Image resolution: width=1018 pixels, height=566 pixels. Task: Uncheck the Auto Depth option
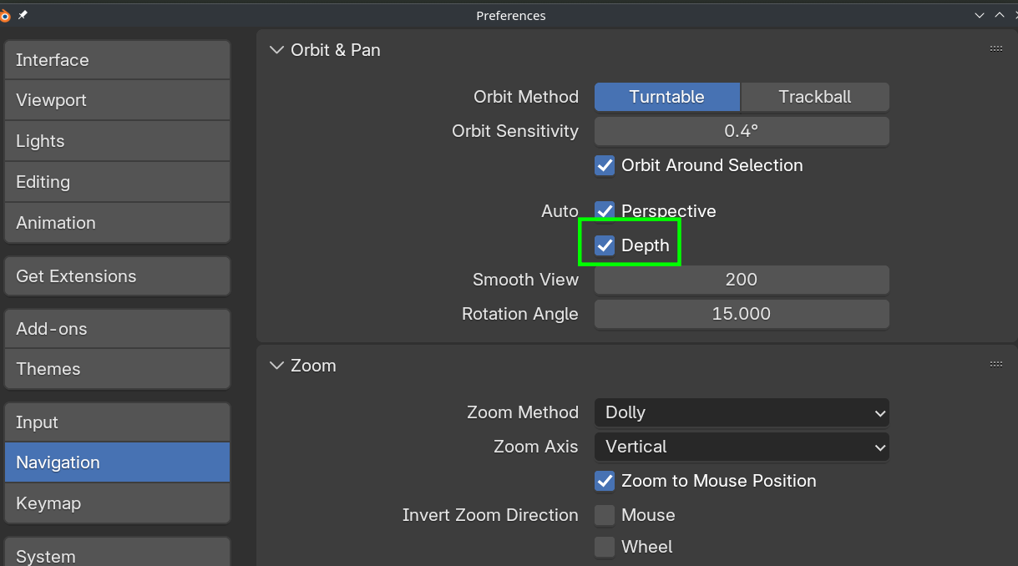[x=605, y=245]
